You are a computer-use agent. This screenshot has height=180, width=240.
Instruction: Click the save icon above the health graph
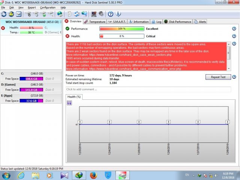[x=69, y=103]
